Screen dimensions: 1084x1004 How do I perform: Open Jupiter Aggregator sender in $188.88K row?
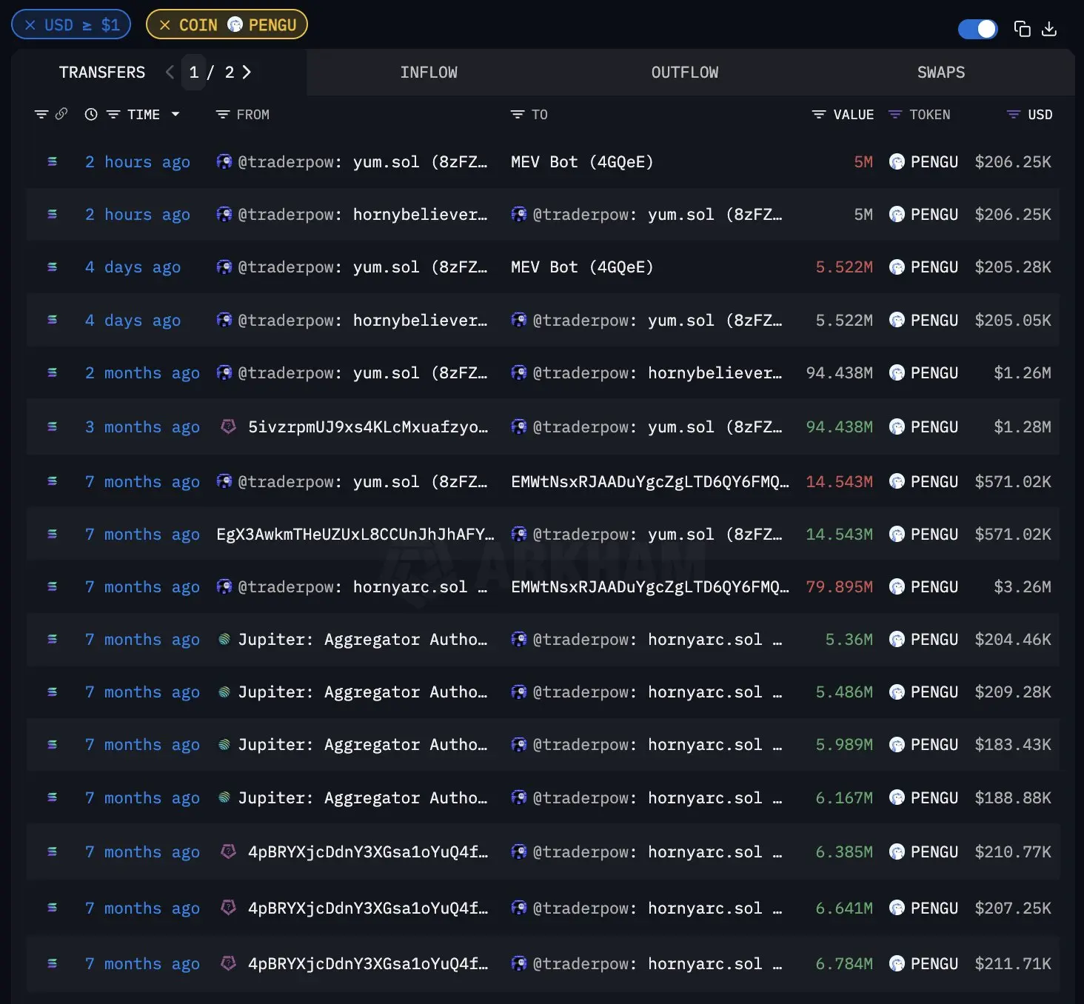click(x=362, y=798)
